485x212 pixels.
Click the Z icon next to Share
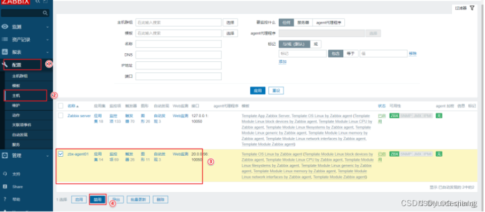pyautogui.click(x=5, y=187)
